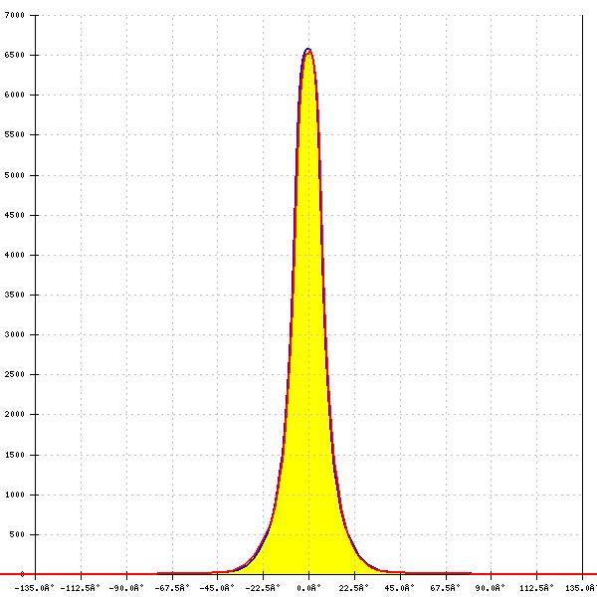Click the 45.0 x-axis label
The image size is (597, 597).
point(399,588)
